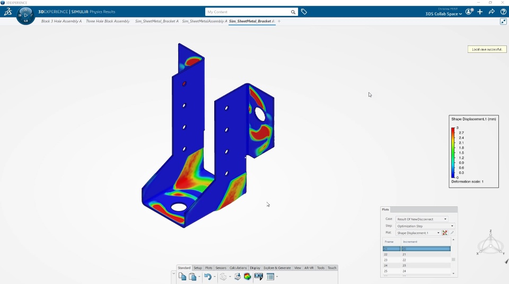
Task: Open the Step dropdown Optimization Step
Action: coord(425,226)
